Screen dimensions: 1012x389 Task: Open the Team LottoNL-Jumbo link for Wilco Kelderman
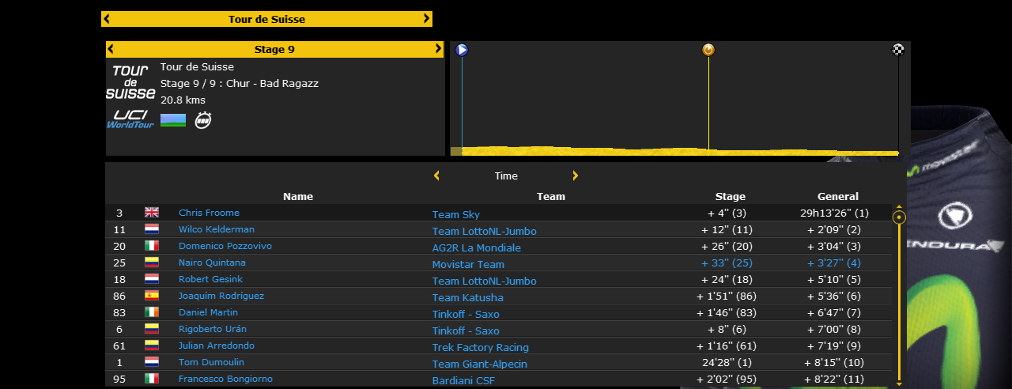484,231
